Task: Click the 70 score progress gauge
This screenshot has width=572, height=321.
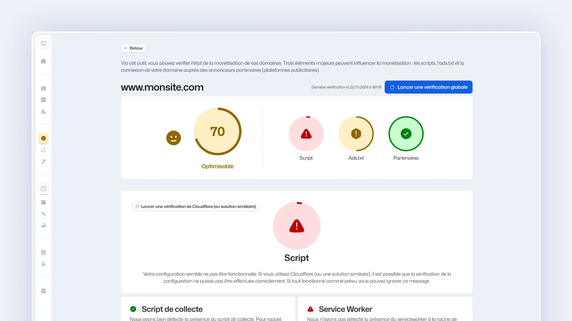Action: [x=217, y=131]
